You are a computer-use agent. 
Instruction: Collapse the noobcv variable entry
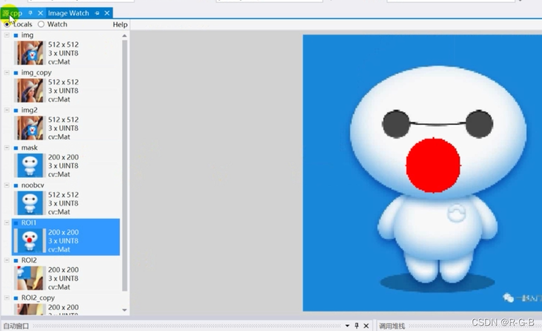(x=7, y=185)
